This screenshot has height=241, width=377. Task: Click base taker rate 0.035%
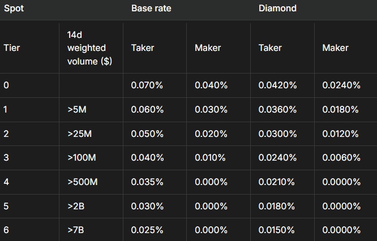(x=147, y=182)
